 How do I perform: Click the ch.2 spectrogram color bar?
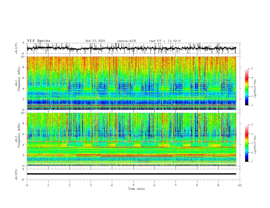point(247,143)
